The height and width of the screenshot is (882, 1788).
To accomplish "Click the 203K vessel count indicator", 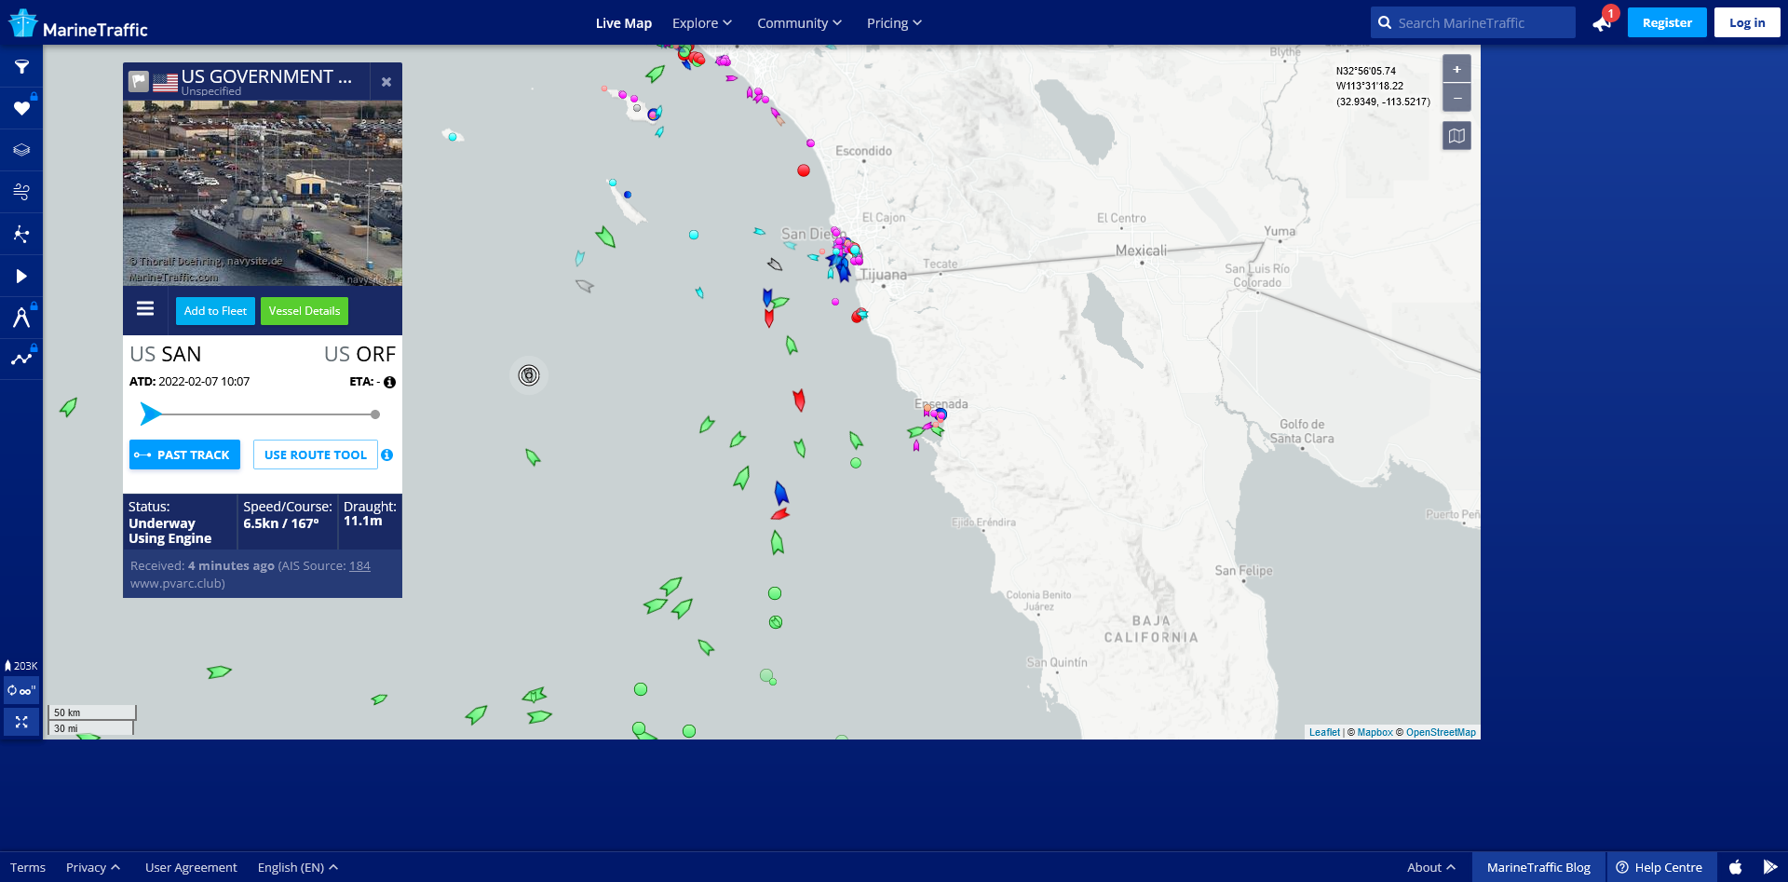I will [x=21, y=666].
